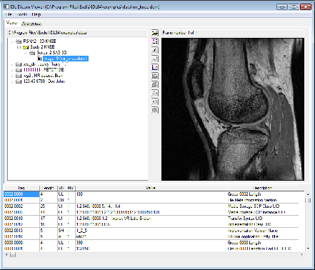This screenshot has width=315, height=270.
Task: Click the folder icon beside Doe John
Action: [x=19, y=81]
